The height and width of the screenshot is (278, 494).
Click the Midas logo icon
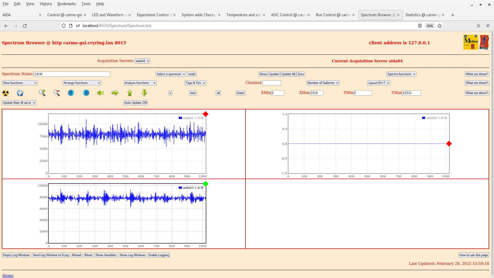[471, 42]
